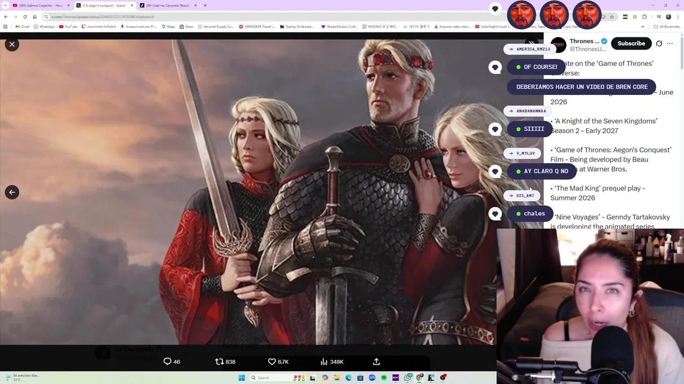Go back in the browser
This screenshot has width=684, height=384.
[x=6, y=17]
